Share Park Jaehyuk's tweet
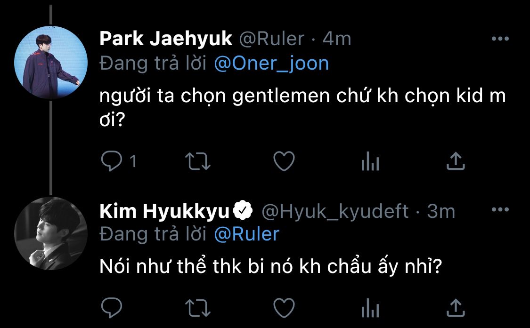Viewport: 530px width, 328px height. pyautogui.click(x=456, y=161)
